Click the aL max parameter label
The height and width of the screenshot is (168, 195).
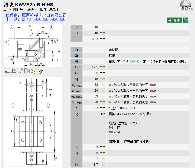point(77,85)
